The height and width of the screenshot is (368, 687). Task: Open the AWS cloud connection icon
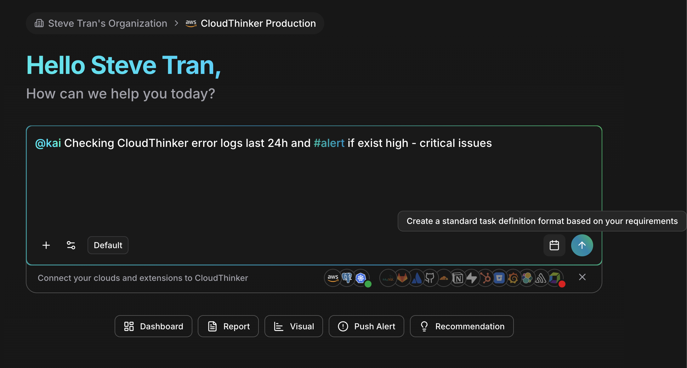pos(332,278)
